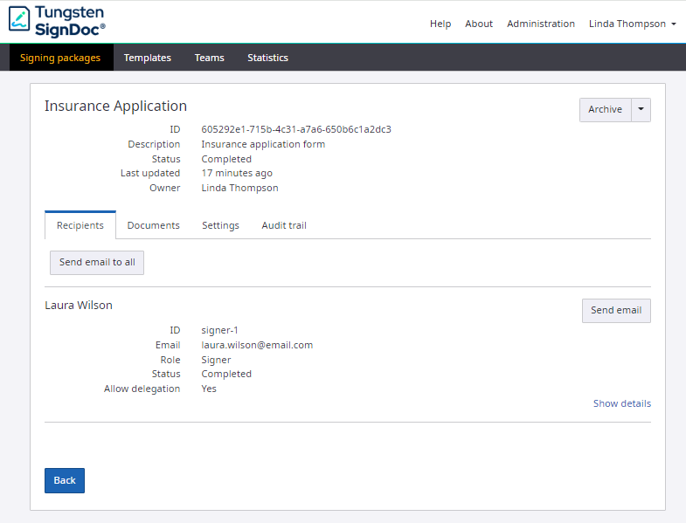Image resolution: width=686 pixels, height=523 pixels.
Task: Click the blue Back button
Action: (x=65, y=480)
